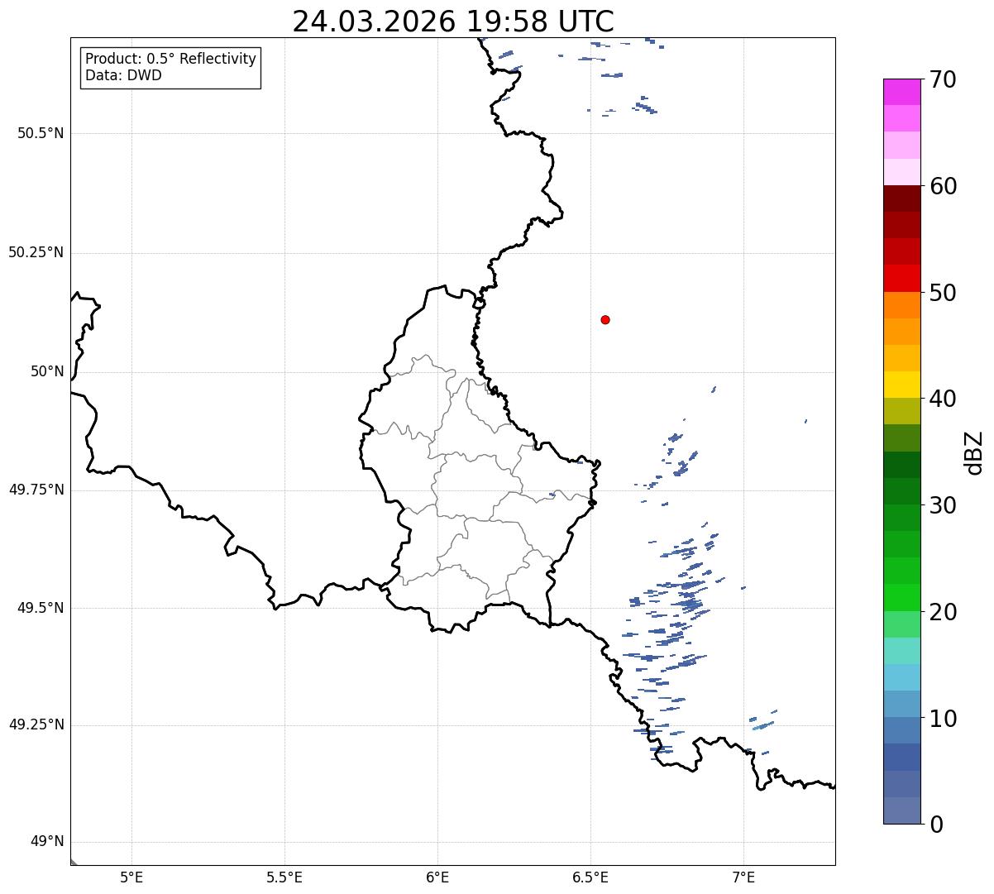Click the Product: 0.5° Reflectivity label

click(x=170, y=59)
